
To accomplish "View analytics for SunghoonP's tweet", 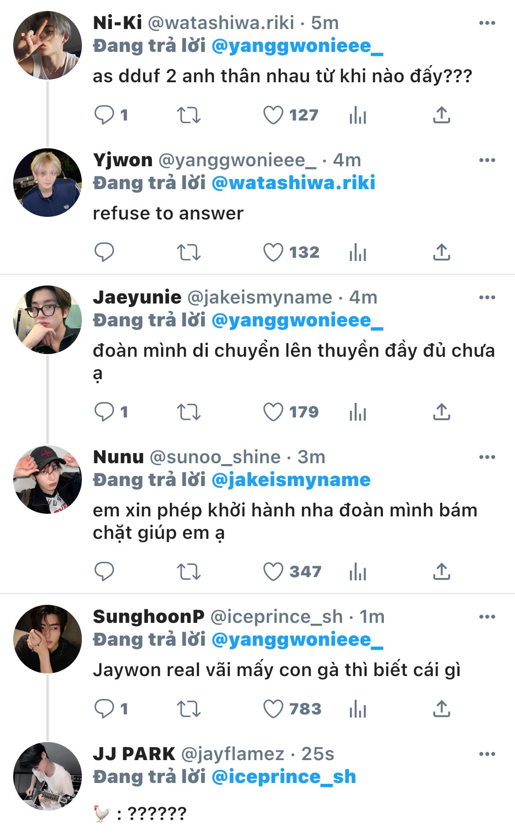I will point(357,709).
